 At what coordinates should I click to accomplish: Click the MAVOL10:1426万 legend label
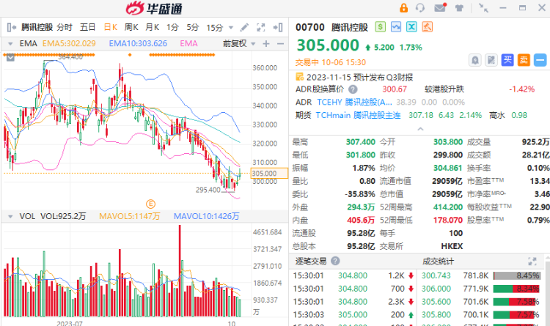pos(207,216)
